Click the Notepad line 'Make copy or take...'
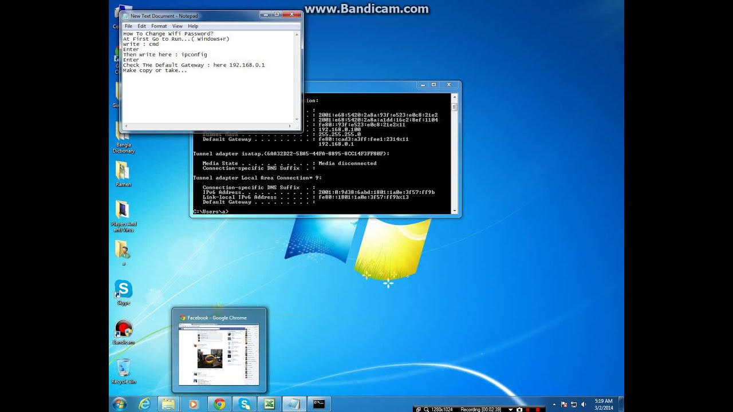The width and height of the screenshot is (733, 412). tap(155, 70)
